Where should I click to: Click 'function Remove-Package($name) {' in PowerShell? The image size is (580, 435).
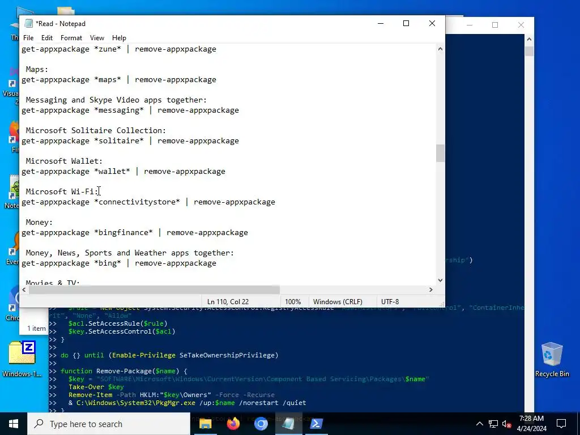[x=124, y=371]
